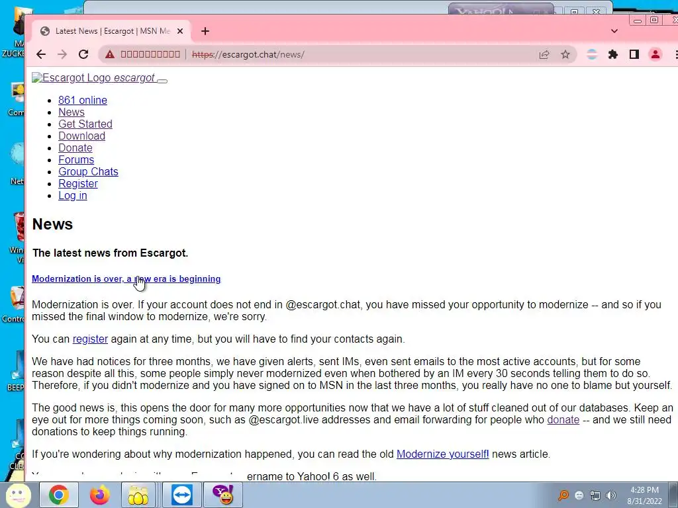Go back to the previous page
Viewport: 678px width, 508px height.
tap(40, 54)
